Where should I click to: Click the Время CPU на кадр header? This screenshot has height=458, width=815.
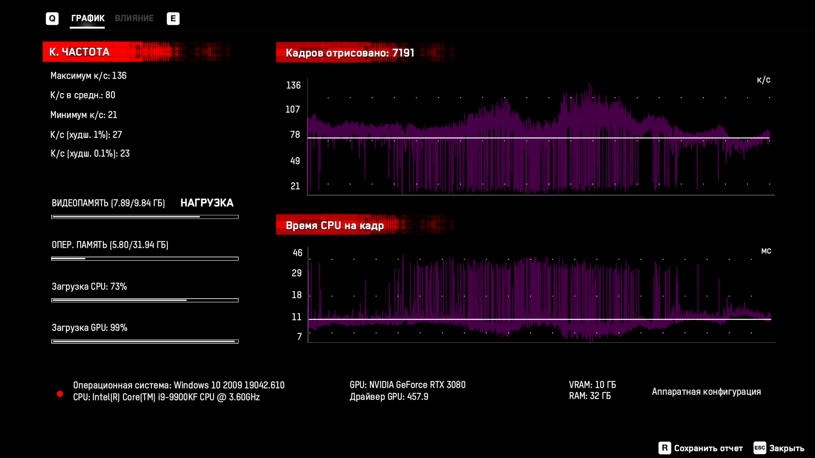click(x=334, y=226)
